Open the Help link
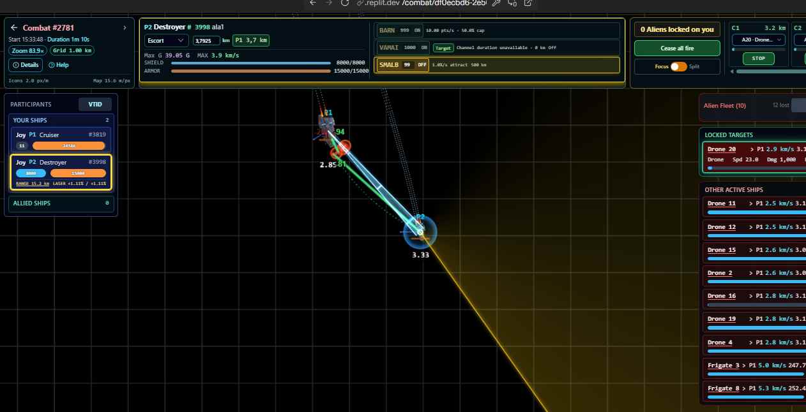Image resolution: width=806 pixels, height=412 pixels. click(59, 65)
